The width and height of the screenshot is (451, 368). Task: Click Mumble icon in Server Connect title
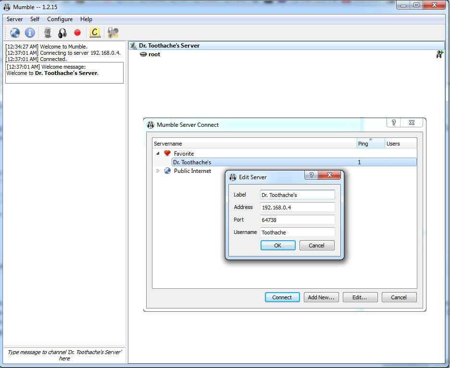tap(150, 125)
